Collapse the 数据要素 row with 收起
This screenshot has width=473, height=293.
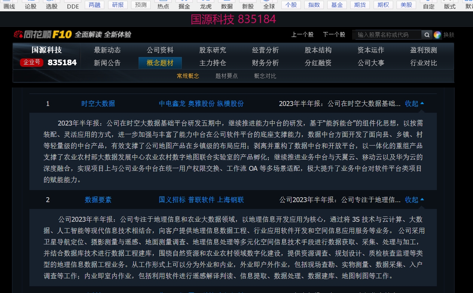(x=415, y=200)
